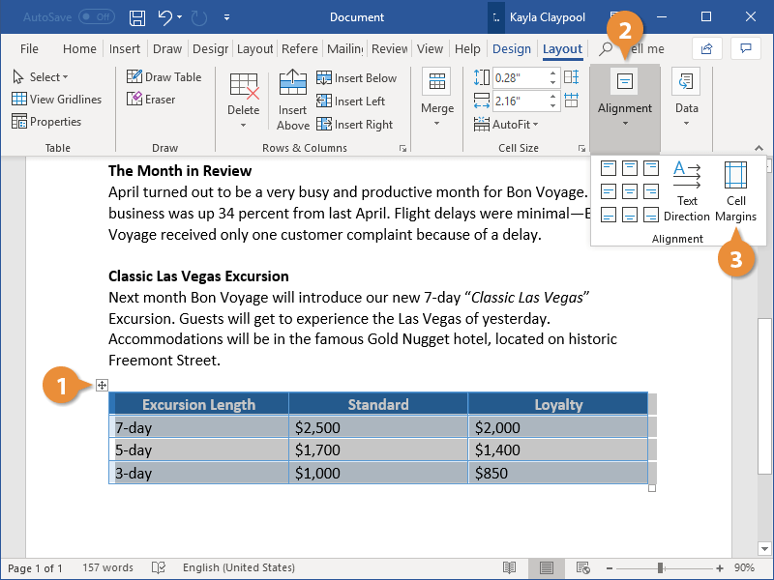The height and width of the screenshot is (580, 774).
Task: Click the word count in the status bar
Action: [x=106, y=567]
